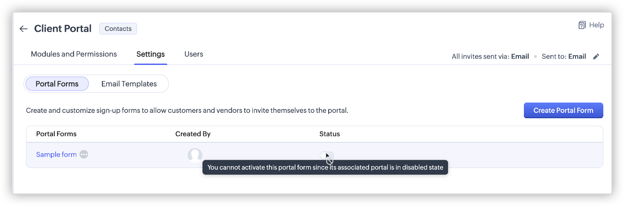This screenshot has height=206, width=624.
Task: Open the Sample form link
Action: (56, 154)
